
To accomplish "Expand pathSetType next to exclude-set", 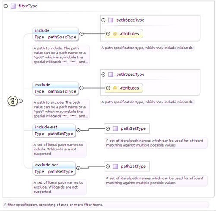I will pyautogui.click(x=108, y=166).
